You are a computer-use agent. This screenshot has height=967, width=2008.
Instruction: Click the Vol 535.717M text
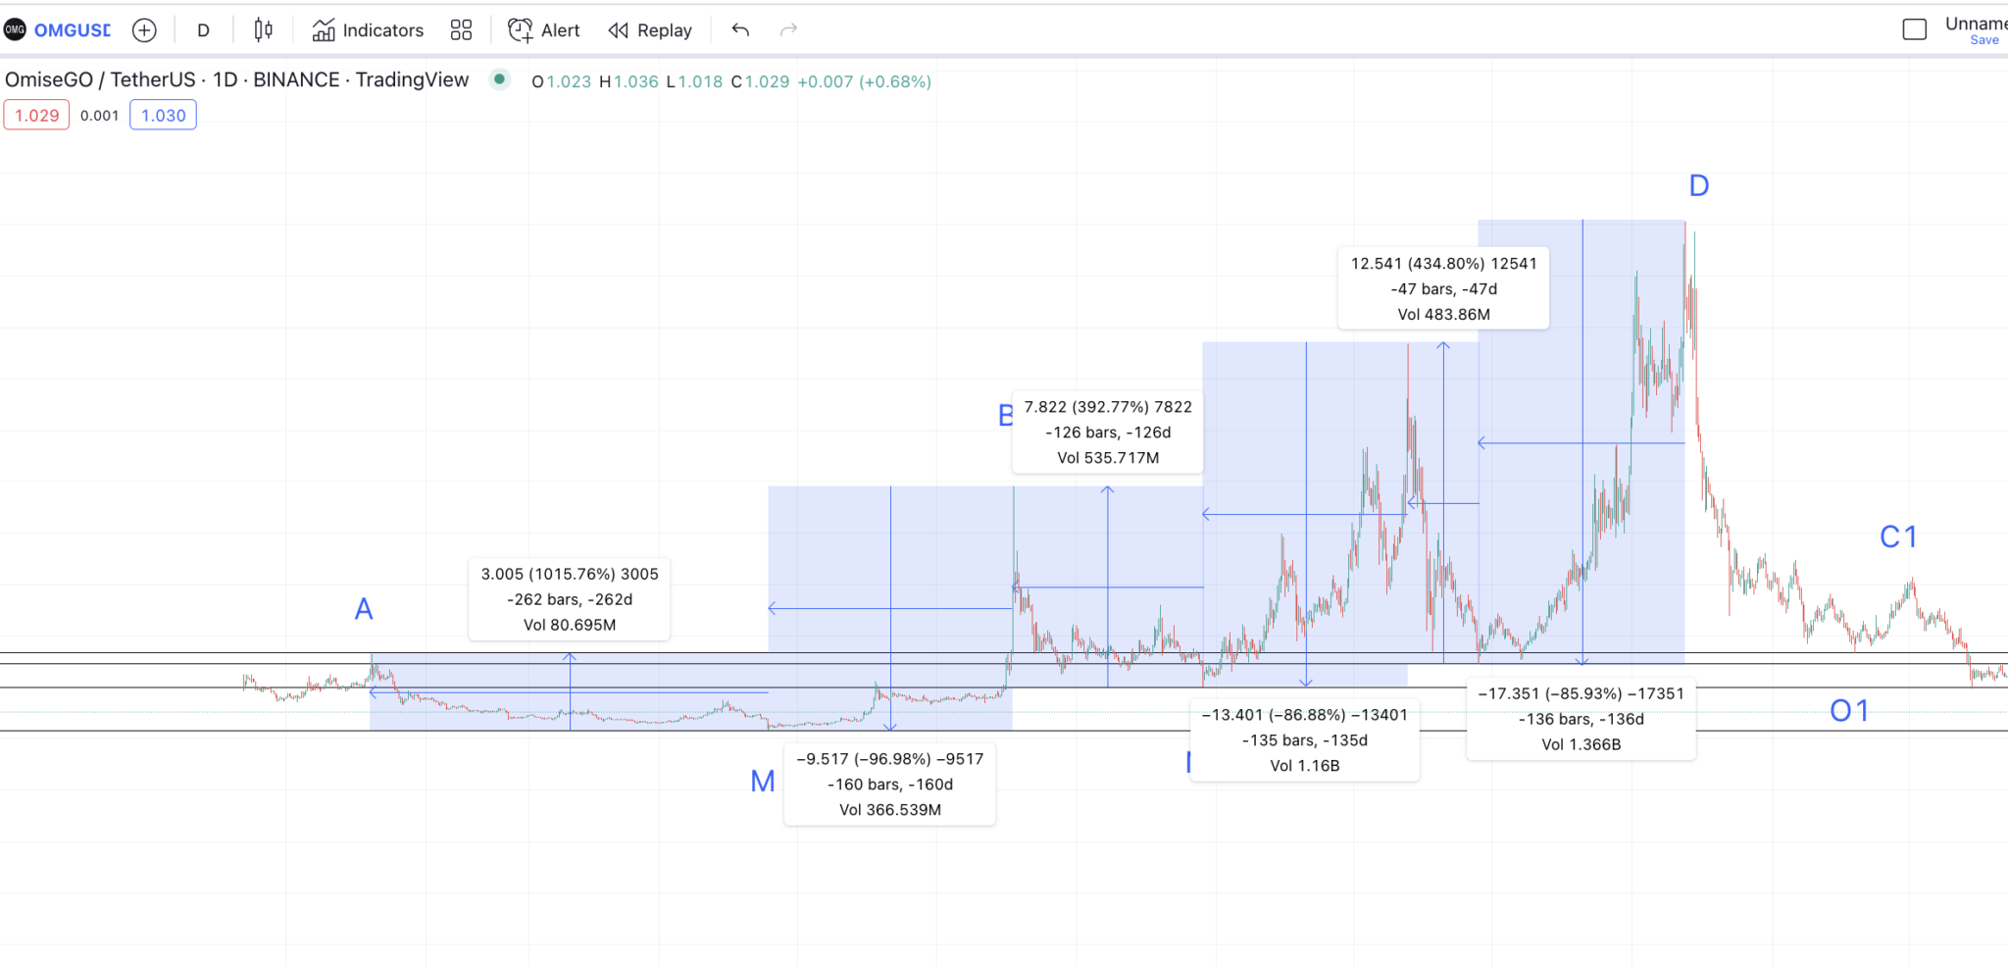1108,457
